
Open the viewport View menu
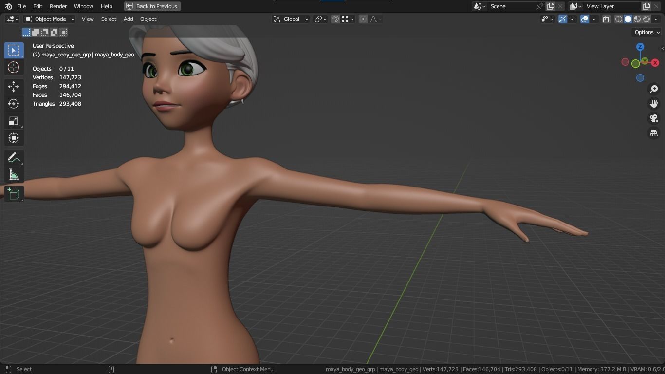[88, 19]
